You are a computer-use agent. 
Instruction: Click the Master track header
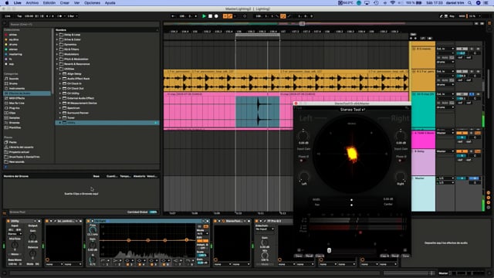coord(423,194)
